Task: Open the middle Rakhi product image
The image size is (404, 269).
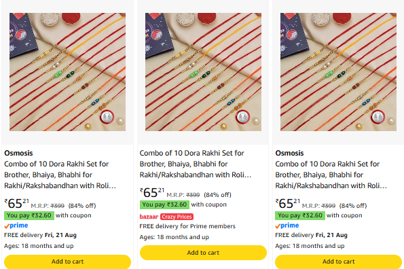Action: 203,72
